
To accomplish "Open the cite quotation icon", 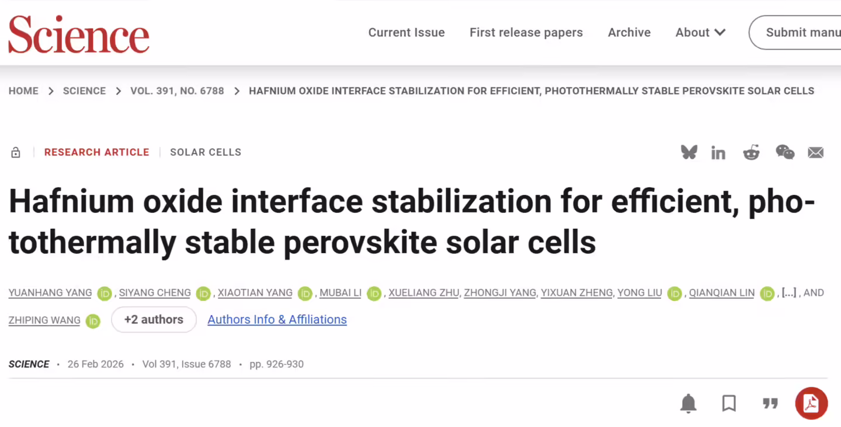I will [770, 403].
